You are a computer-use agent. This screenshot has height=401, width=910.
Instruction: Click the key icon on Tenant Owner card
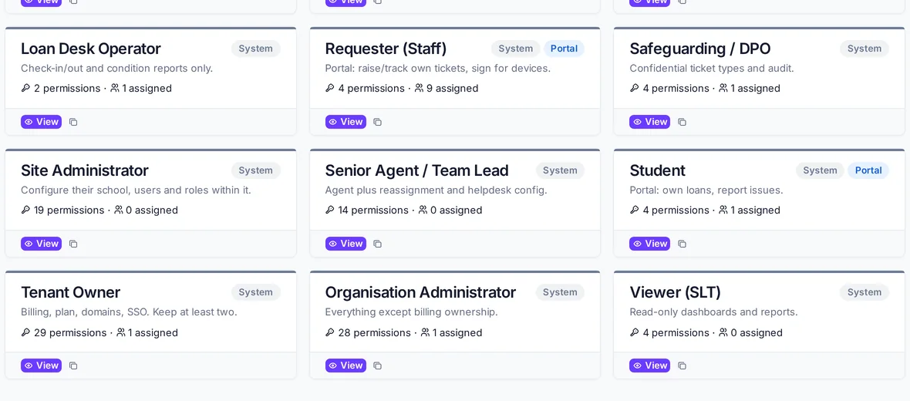click(25, 332)
